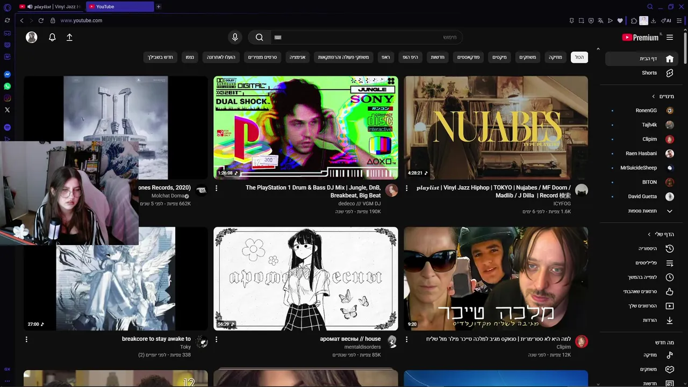Open the RonenGG subscription channel

642,110
